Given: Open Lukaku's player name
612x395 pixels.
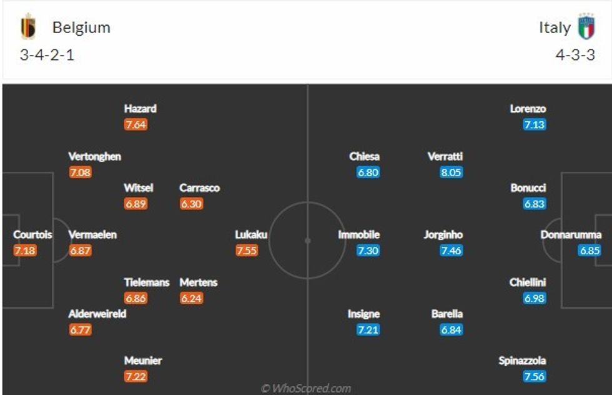Looking at the screenshot, I should tap(251, 234).
